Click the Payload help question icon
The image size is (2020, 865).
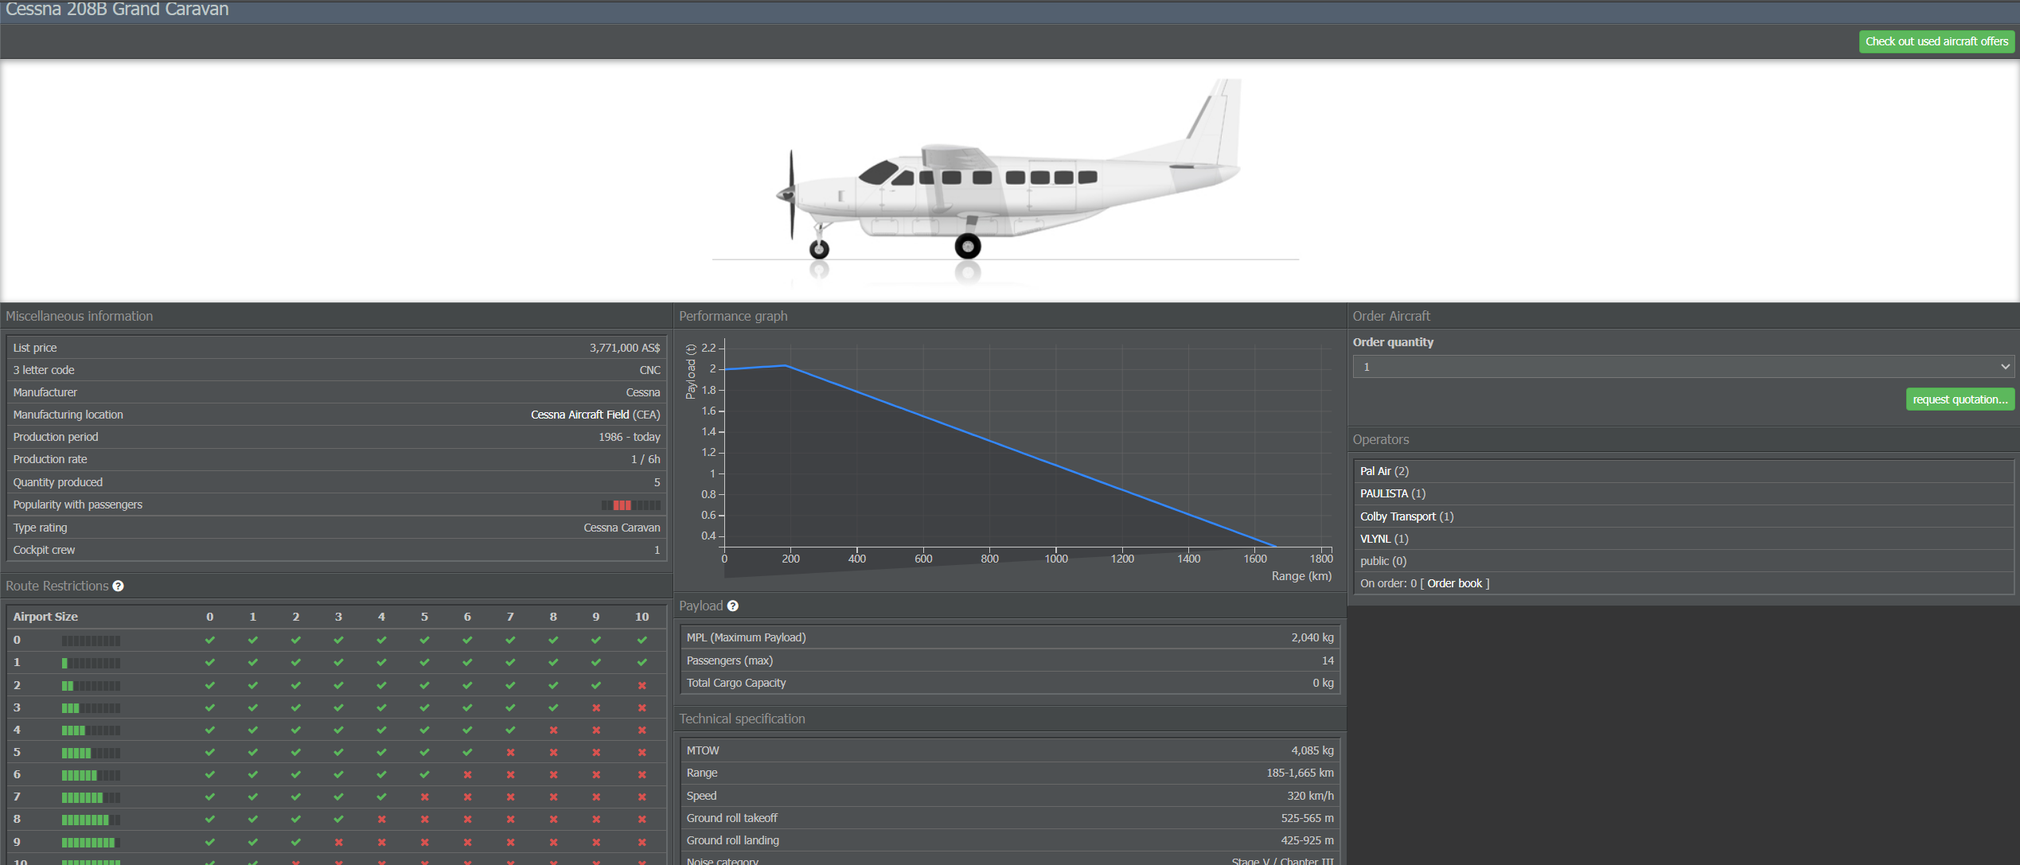point(732,606)
